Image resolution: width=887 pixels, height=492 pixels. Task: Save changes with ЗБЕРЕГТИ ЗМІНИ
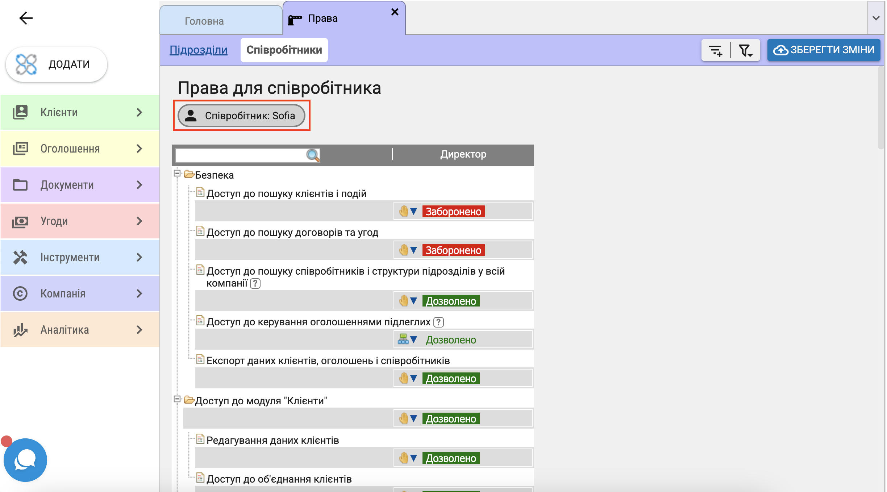pos(824,50)
